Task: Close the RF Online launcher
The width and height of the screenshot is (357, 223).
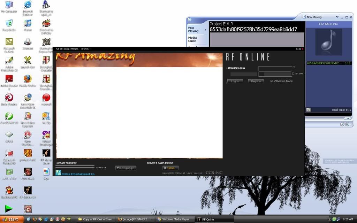Action: point(299,49)
